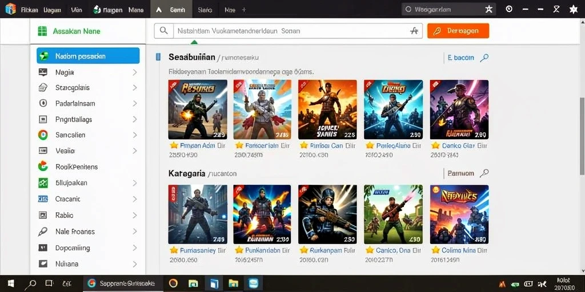Expand the Ctacanic chevron
The width and height of the screenshot is (585, 292).
[x=135, y=199]
